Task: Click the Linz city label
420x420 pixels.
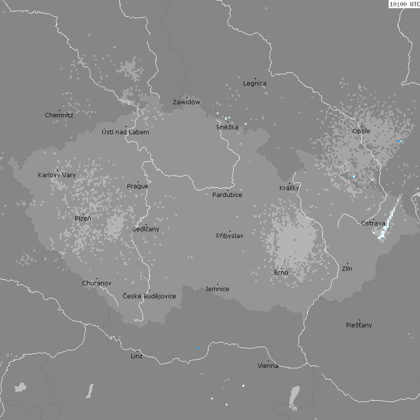Action: 137,356
